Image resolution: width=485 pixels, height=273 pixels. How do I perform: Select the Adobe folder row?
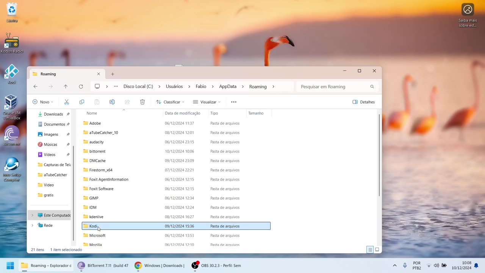point(176,123)
